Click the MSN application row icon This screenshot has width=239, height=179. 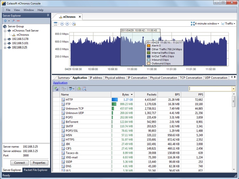coord(63,135)
